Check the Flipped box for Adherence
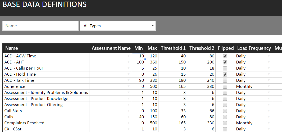Screen dimensions: 282x132 point(225,87)
